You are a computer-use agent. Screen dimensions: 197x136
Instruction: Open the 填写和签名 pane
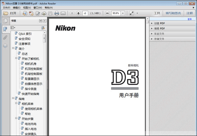pyautogui.click(x=173, y=13)
